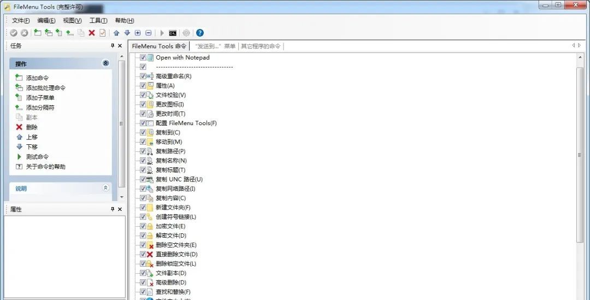This screenshot has width=590, height=300.
Task: Click the Add separator toolbar icon
Action: 69,33
